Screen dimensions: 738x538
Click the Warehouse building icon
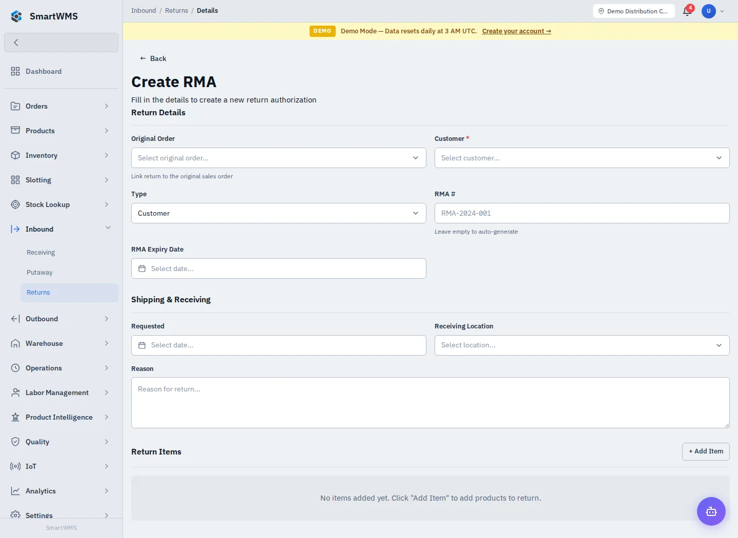[15, 343]
